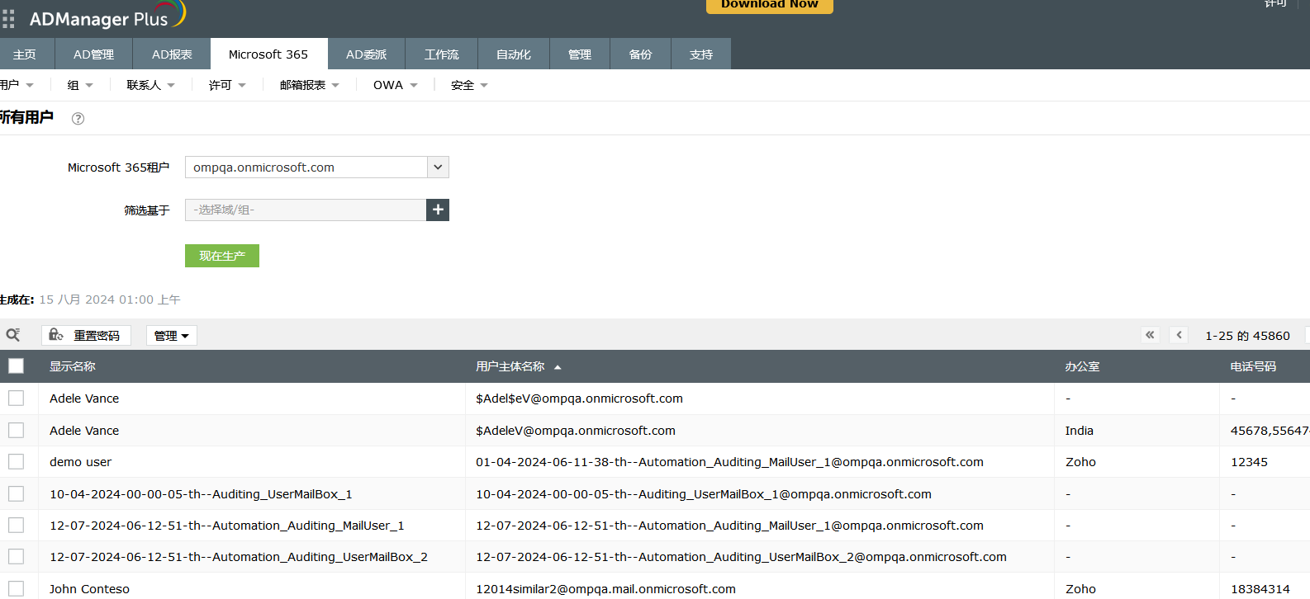Click the 选择域/组 filter input field

(306, 210)
